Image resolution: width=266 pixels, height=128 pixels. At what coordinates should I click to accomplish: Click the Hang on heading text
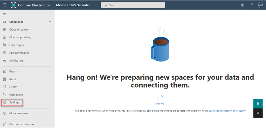(x=160, y=81)
